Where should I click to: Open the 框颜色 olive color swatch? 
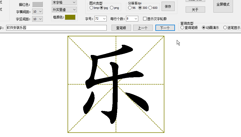click(70, 17)
